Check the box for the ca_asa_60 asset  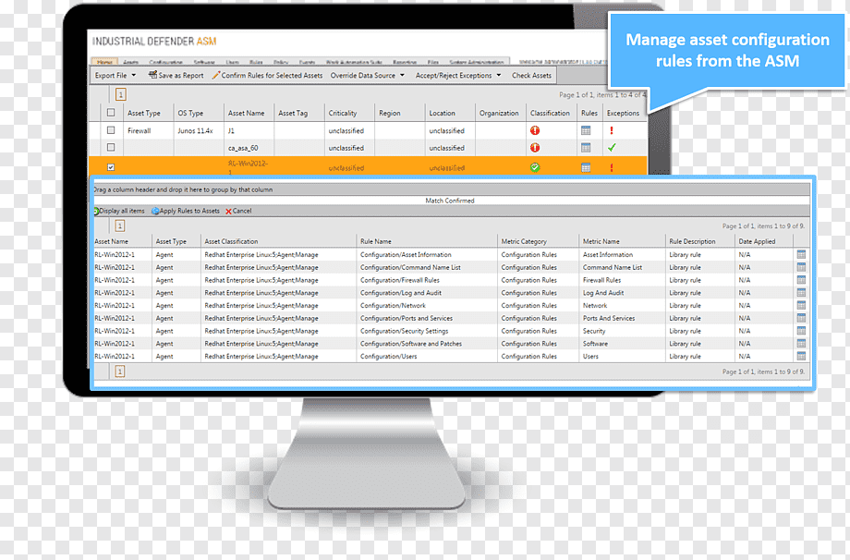tap(111, 147)
